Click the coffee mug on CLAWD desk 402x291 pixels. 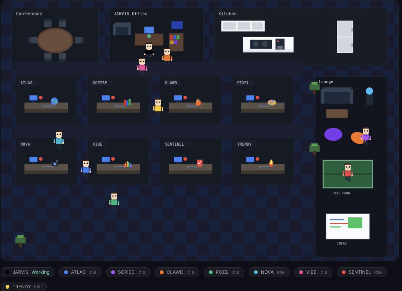click(199, 102)
